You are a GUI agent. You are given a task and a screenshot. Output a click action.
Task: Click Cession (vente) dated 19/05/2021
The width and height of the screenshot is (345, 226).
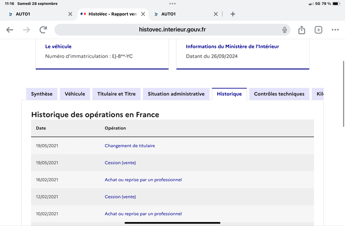[120, 163]
